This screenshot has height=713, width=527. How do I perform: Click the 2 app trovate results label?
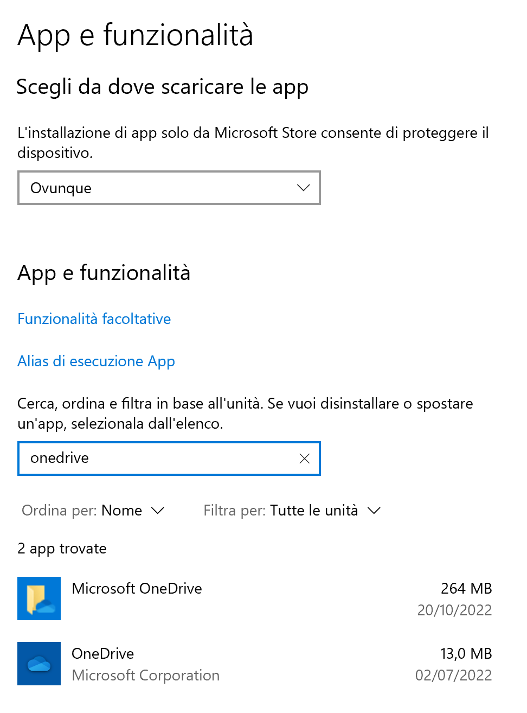62,549
